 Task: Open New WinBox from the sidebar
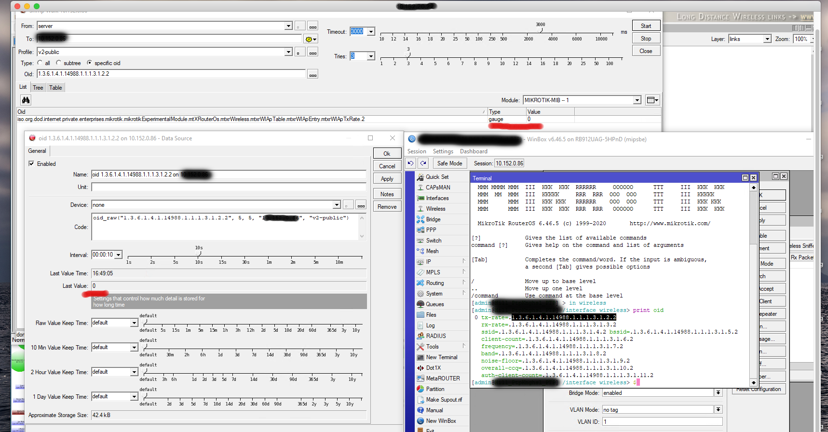(441, 421)
